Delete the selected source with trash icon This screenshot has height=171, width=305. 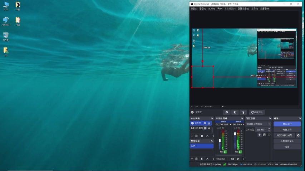point(197,136)
